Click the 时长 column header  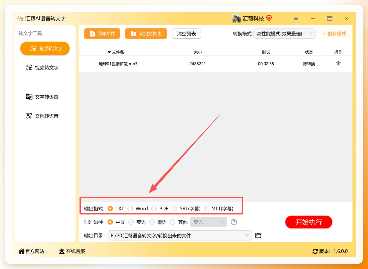click(x=266, y=52)
